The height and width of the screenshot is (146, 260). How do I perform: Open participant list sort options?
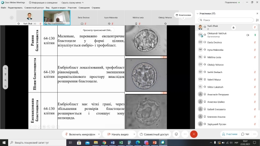pos(257,20)
